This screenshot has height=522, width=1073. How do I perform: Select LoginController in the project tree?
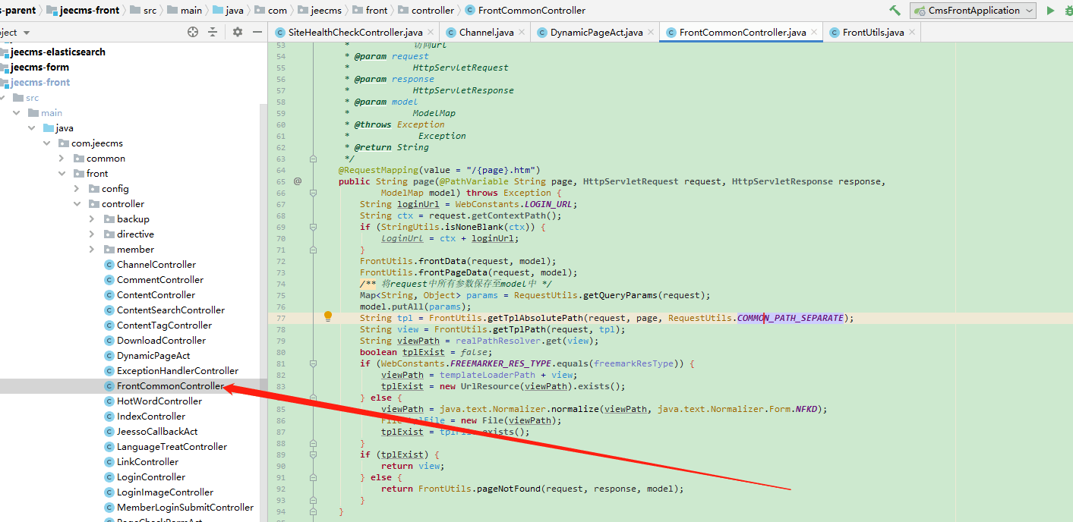(150, 477)
